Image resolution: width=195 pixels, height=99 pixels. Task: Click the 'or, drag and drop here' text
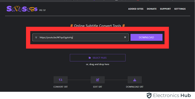pos(97,64)
